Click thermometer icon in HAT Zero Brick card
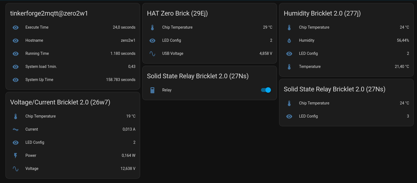417x183 pixels. click(152, 28)
